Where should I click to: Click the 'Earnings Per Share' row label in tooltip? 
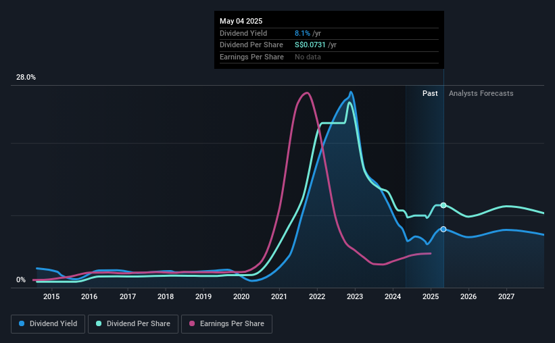[251, 57]
